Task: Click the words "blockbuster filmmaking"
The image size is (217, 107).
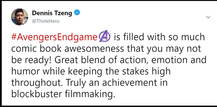Action: point(62,94)
